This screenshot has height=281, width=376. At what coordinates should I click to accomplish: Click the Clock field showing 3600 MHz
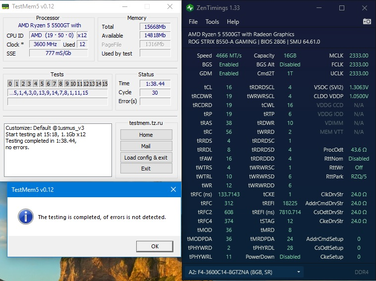pos(45,44)
